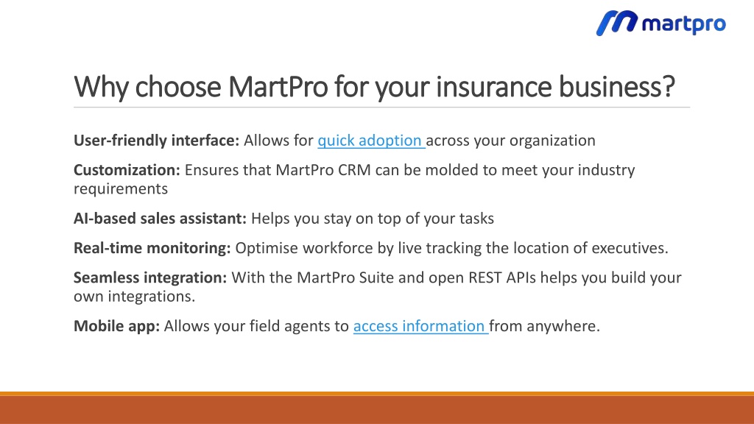Click the phrase 'open REST APIs'
Viewport: 754px width, 424px height.
tap(482, 278)
